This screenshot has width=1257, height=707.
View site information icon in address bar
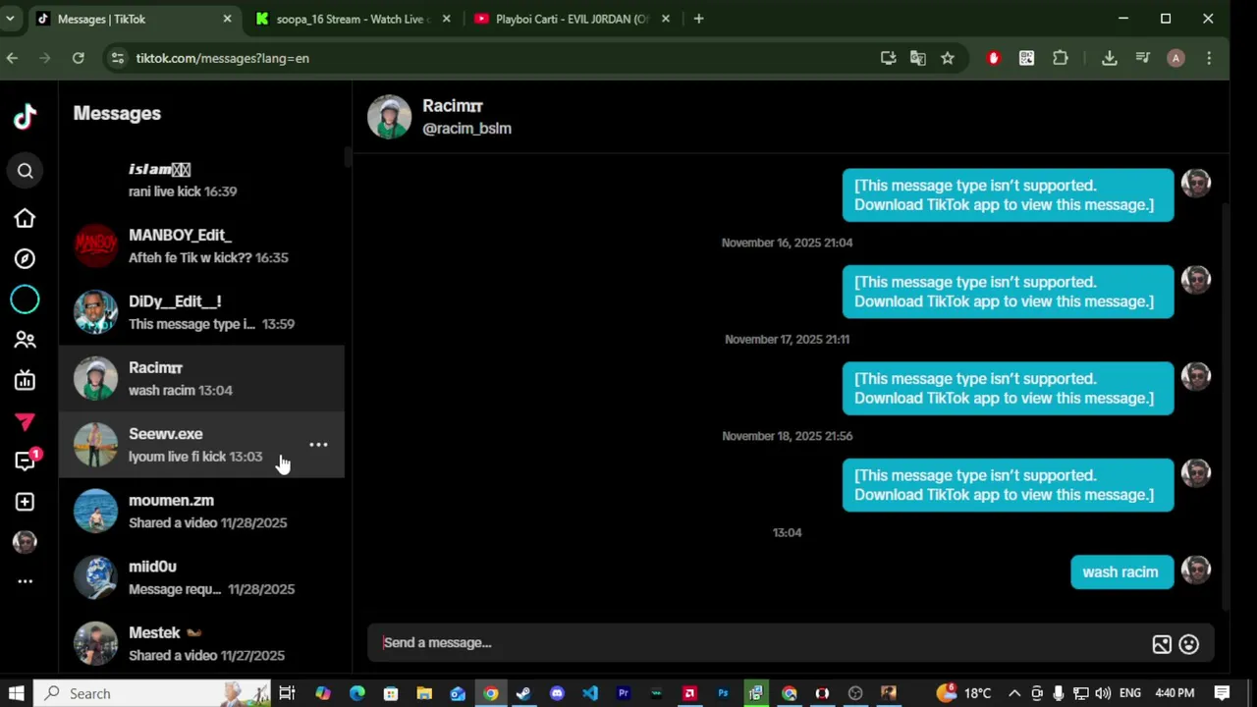pos(118,58)
